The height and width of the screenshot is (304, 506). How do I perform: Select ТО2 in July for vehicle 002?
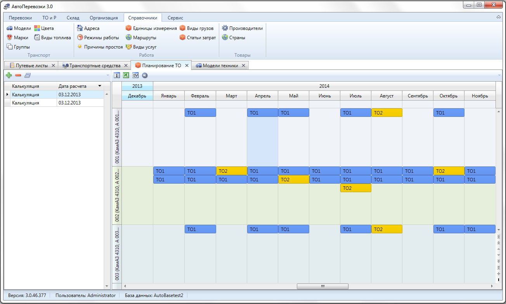point(355,188)
